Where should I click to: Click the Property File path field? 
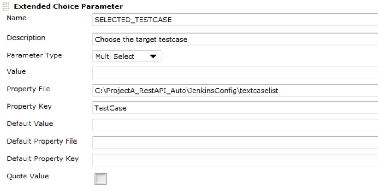coord(235,91)
